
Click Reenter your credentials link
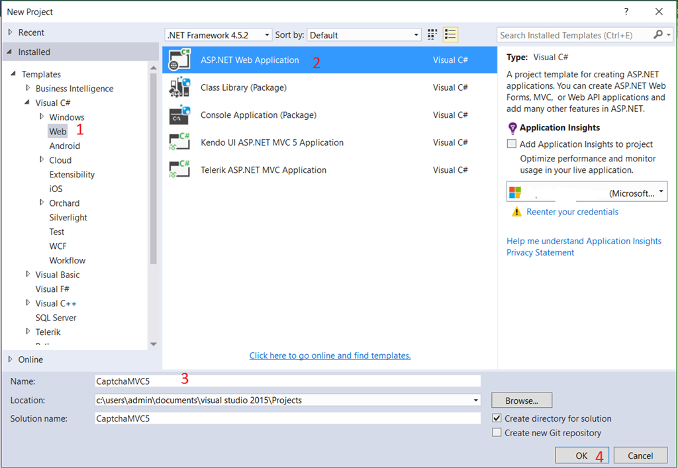[572, 212]
